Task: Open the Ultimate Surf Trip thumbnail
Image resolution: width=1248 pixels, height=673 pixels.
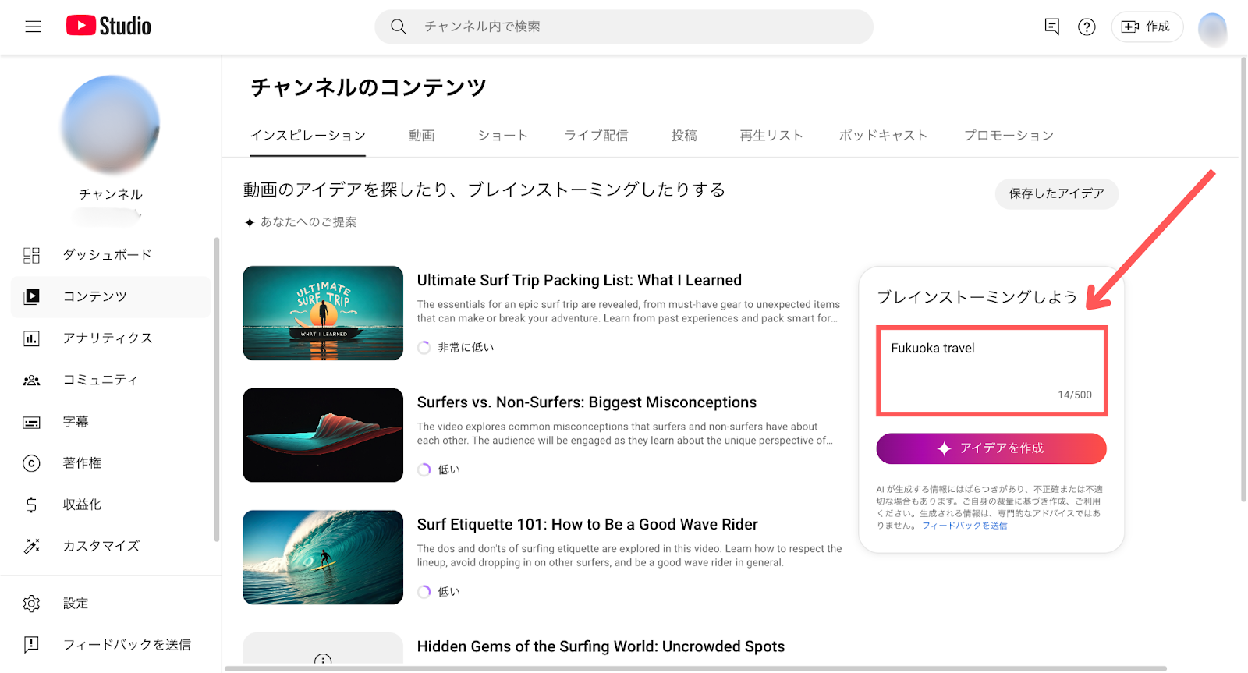Action: tap(323, 313)
